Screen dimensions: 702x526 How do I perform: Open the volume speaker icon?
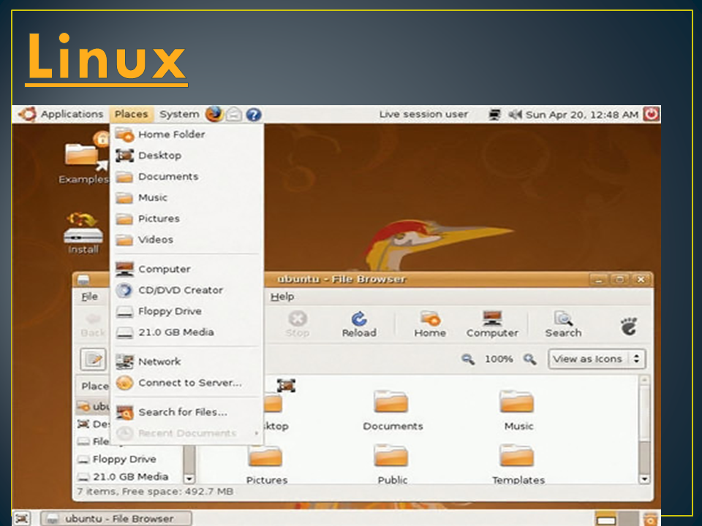(x=515, y=115)
